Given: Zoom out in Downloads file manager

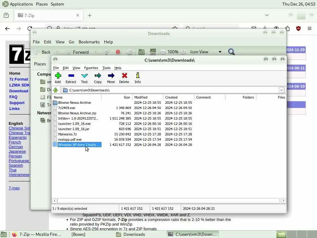Looking at the screenshot, I should pyautogui.click(x=163, y=52).
